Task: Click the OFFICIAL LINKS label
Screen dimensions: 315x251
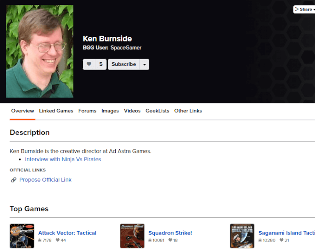Action: coord(28,170)
